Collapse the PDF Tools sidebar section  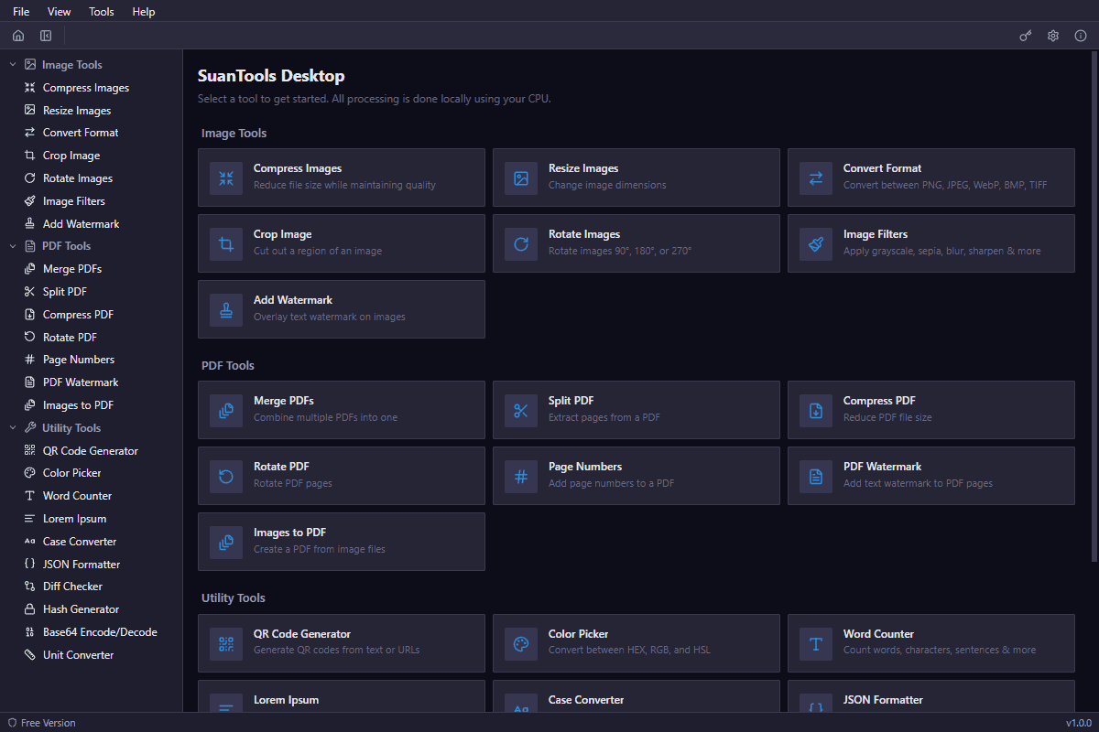(13, 246)
